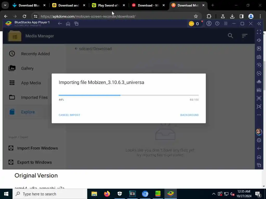This screenshot has width=266, height=199.
Task: Collapse the BlueStacks side toolbar
Action: pyautogui.click(x=259, y=24)
